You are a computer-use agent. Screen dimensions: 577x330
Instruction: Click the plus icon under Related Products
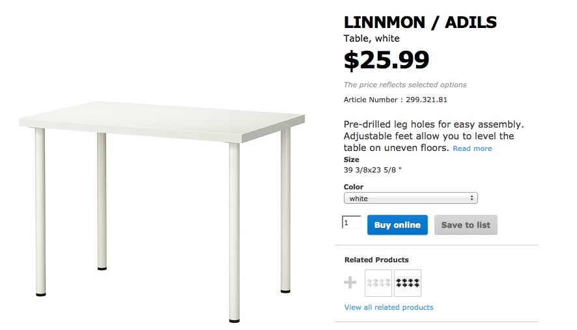(350, 282)
